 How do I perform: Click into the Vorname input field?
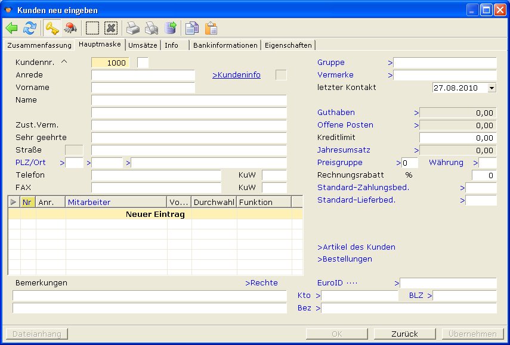[x=143, y=88]
